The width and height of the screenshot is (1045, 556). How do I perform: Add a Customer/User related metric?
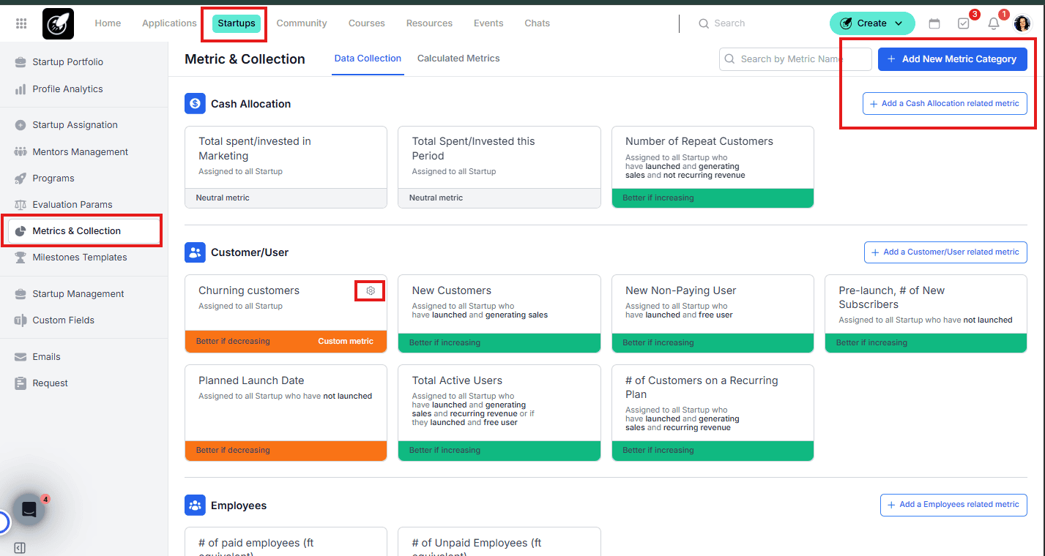(945, 252)
